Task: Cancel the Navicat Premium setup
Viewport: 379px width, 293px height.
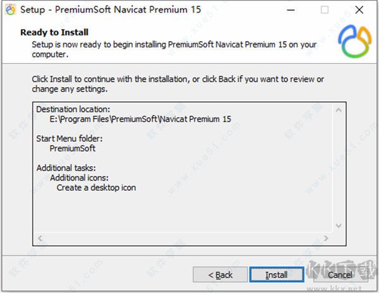Action: coord(340,275)
